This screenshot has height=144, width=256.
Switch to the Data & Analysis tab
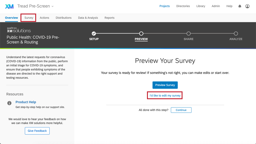point(88,18)
